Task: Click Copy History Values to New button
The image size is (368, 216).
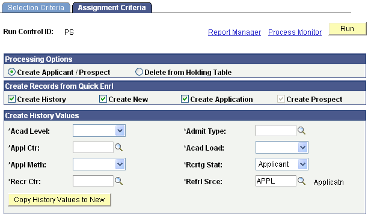Action: 60,200
